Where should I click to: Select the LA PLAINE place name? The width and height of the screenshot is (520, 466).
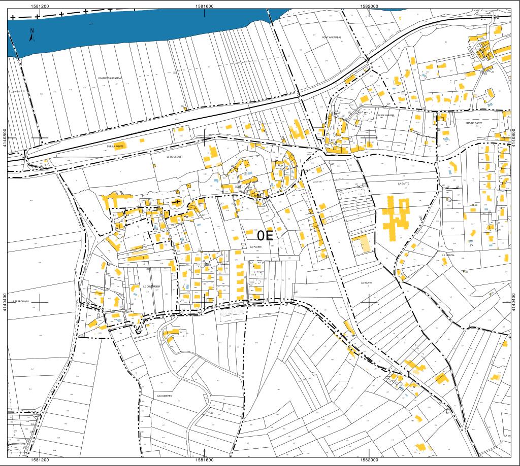[256, 247]
